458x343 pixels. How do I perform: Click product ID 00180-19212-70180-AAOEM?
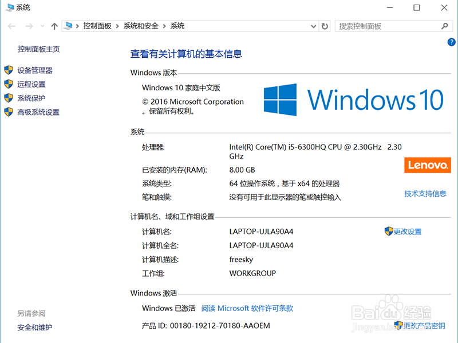point(220,325)
